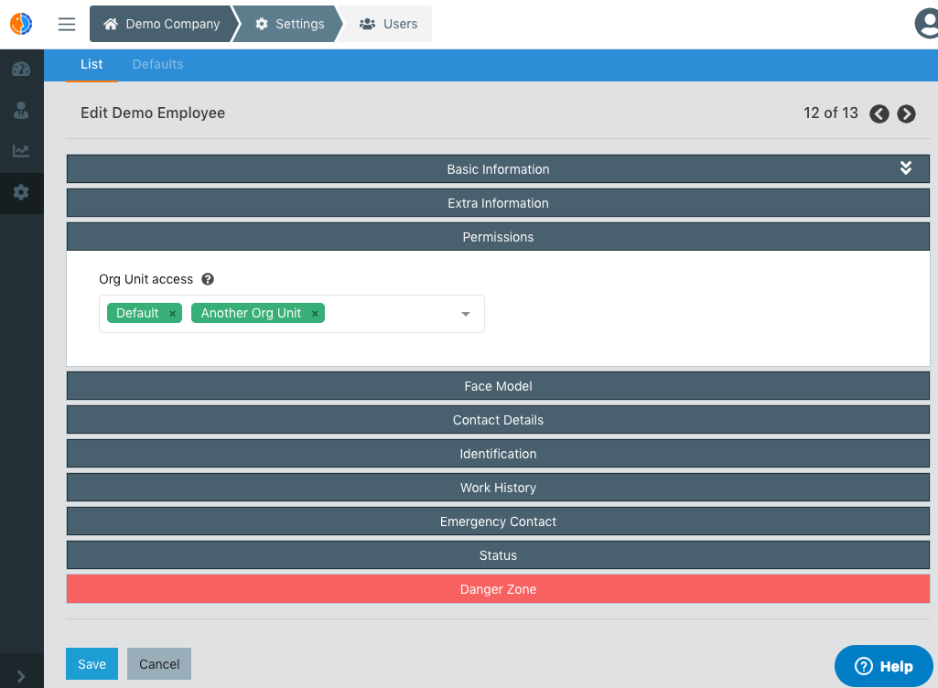Image resolution: width=938 pixels, height=688 pixels.
Task: Open the reports chart sidebar icon
Action: (x=21, y=151)
